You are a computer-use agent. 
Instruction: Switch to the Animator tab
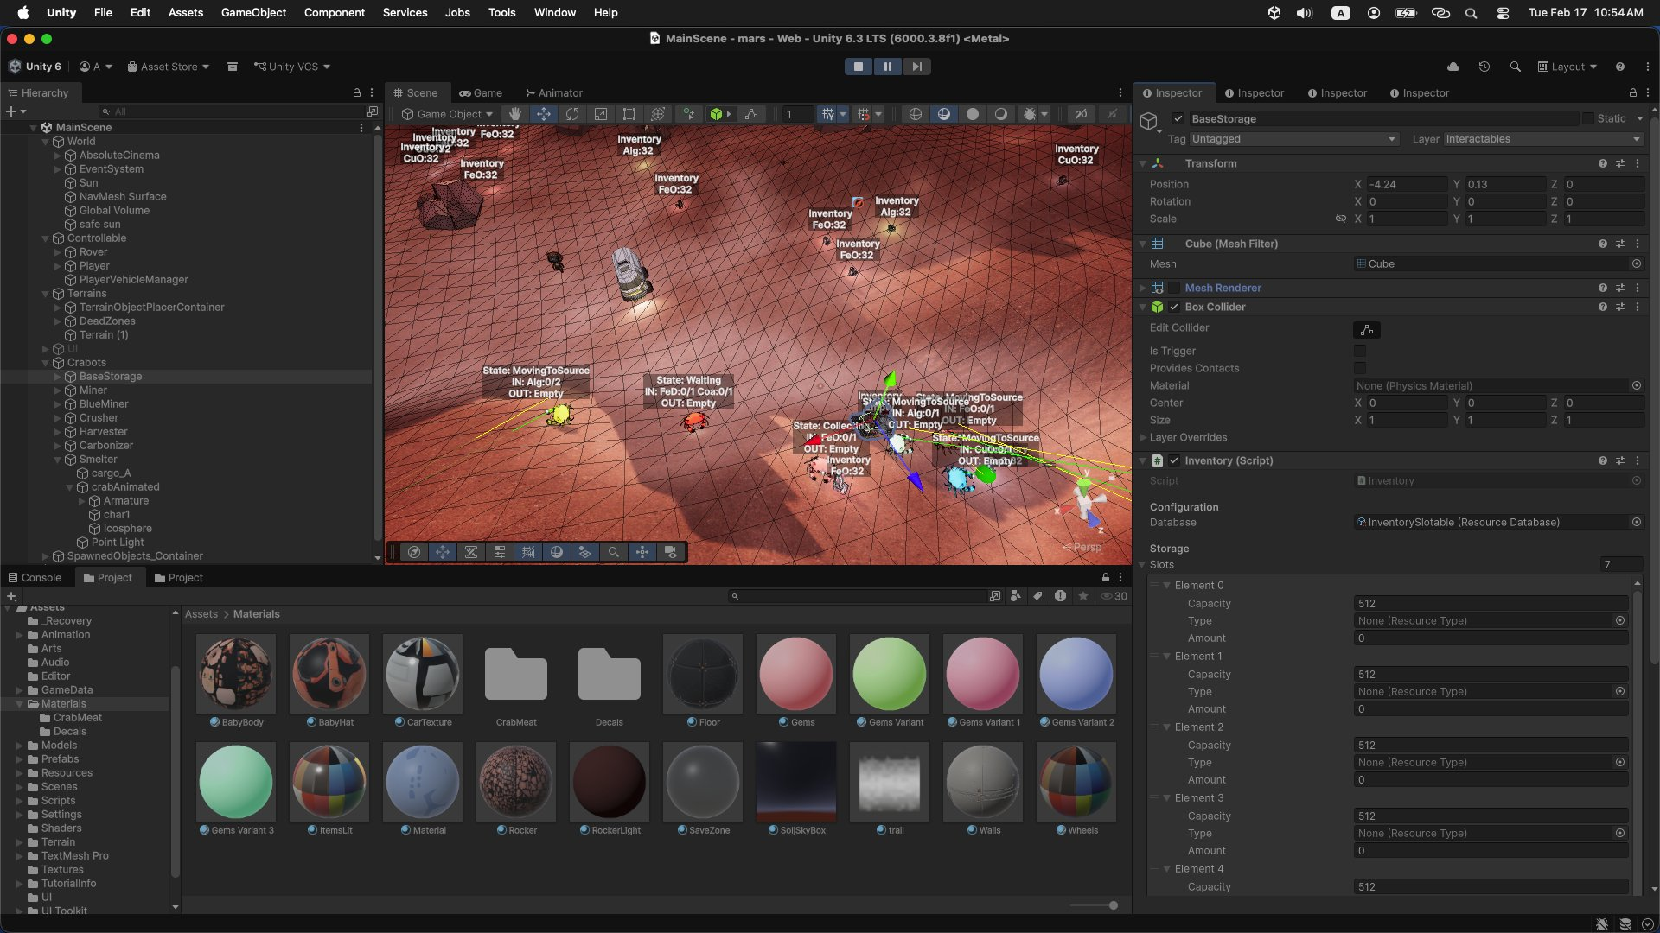click(x=553, y=92)
